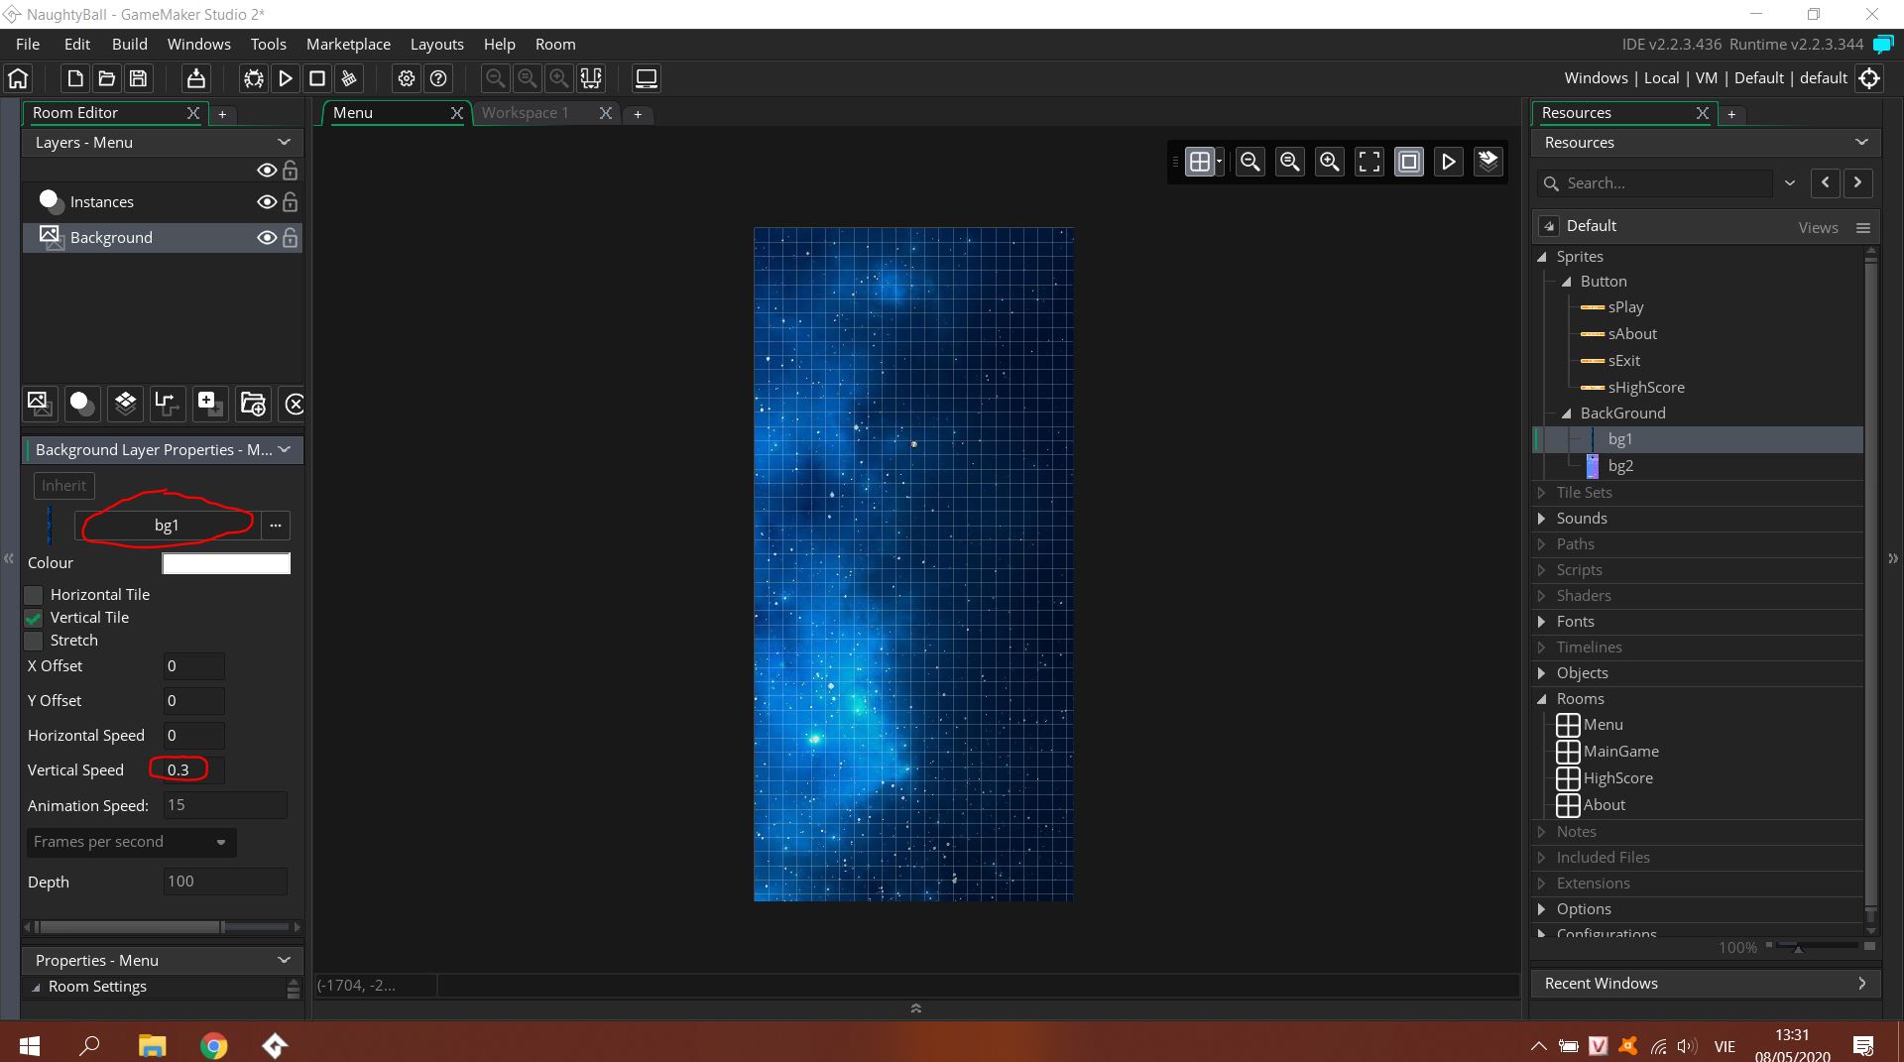Create a new asset layer
This screenshot has width=1904, height=1062.
(x=209, y=404)
